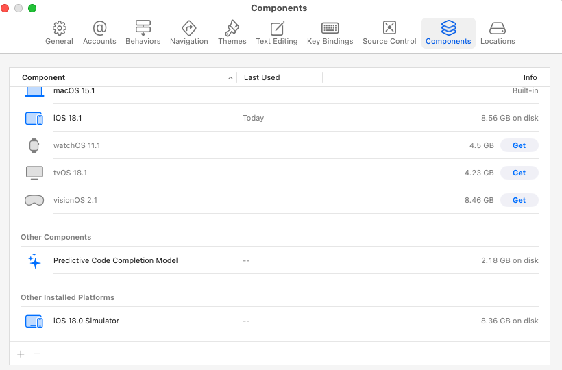The image size is (562, 370).
Task: Click the 2.18 GB on disk value
Action: 510,260
